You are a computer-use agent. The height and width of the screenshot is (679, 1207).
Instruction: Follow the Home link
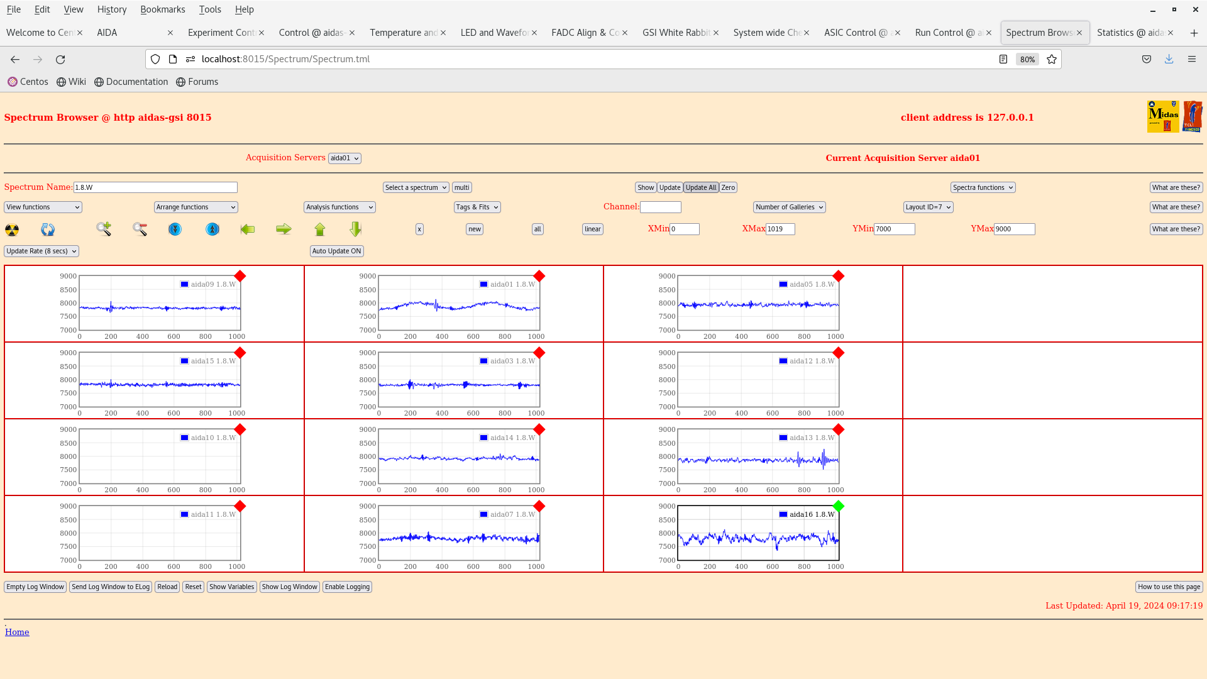point(17,632)
